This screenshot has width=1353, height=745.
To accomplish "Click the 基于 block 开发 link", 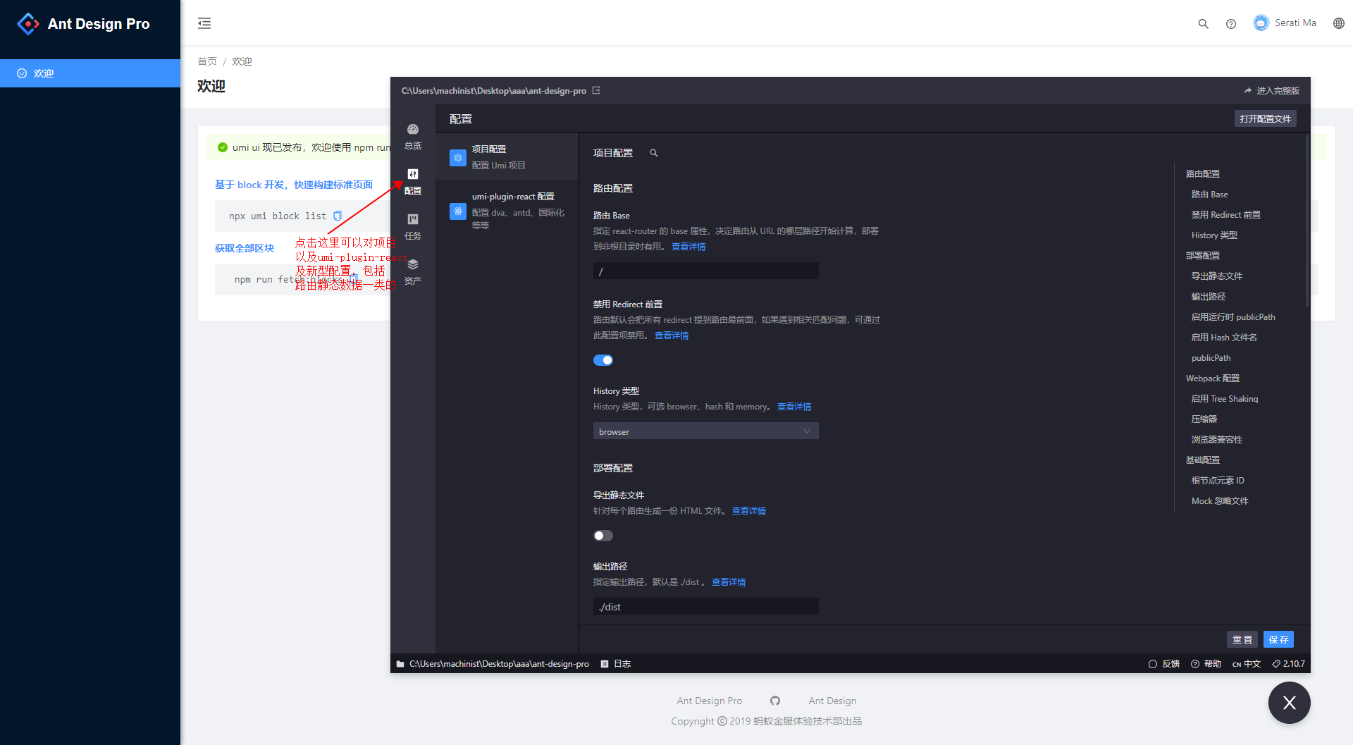I will (294, 185).
